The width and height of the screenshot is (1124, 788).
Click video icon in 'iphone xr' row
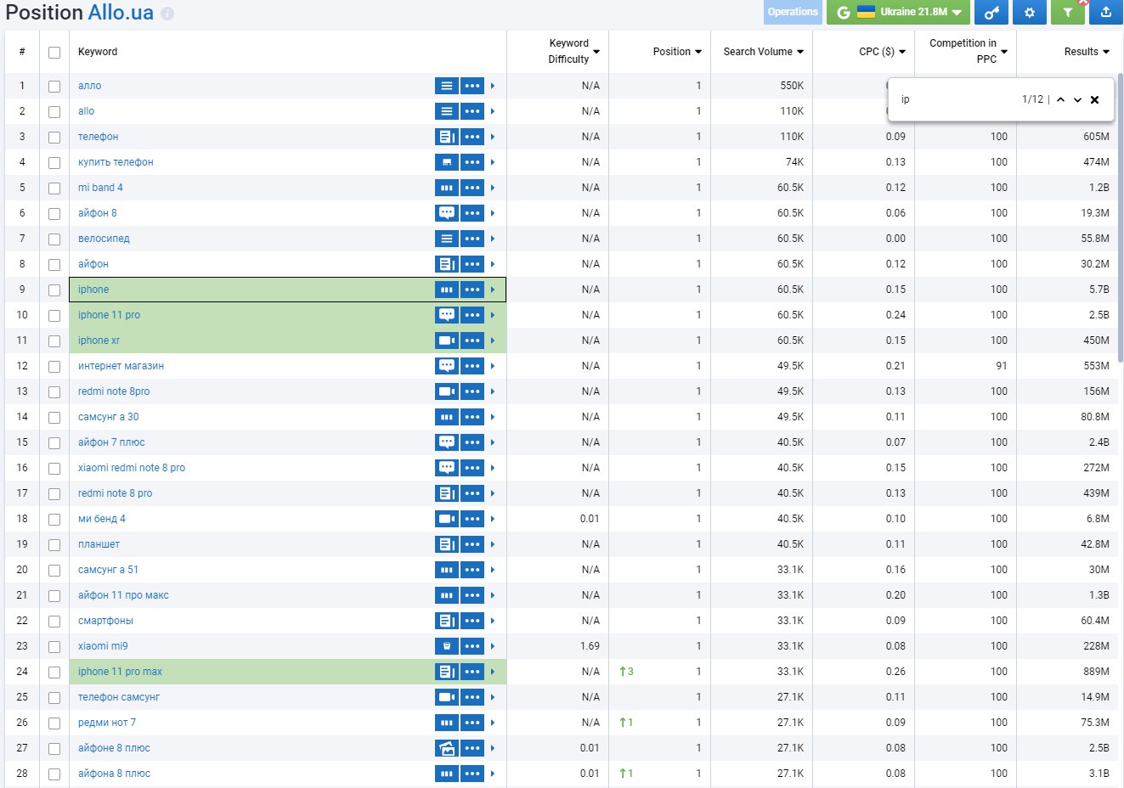point(447,341)
